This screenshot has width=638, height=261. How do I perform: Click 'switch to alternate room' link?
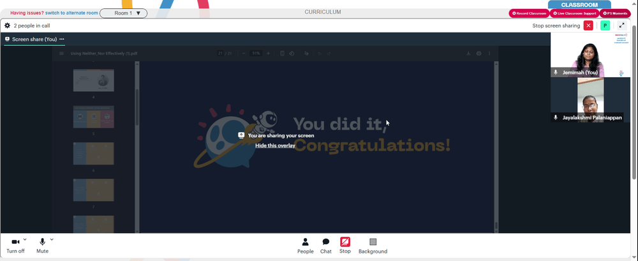[x=71, y=13]
